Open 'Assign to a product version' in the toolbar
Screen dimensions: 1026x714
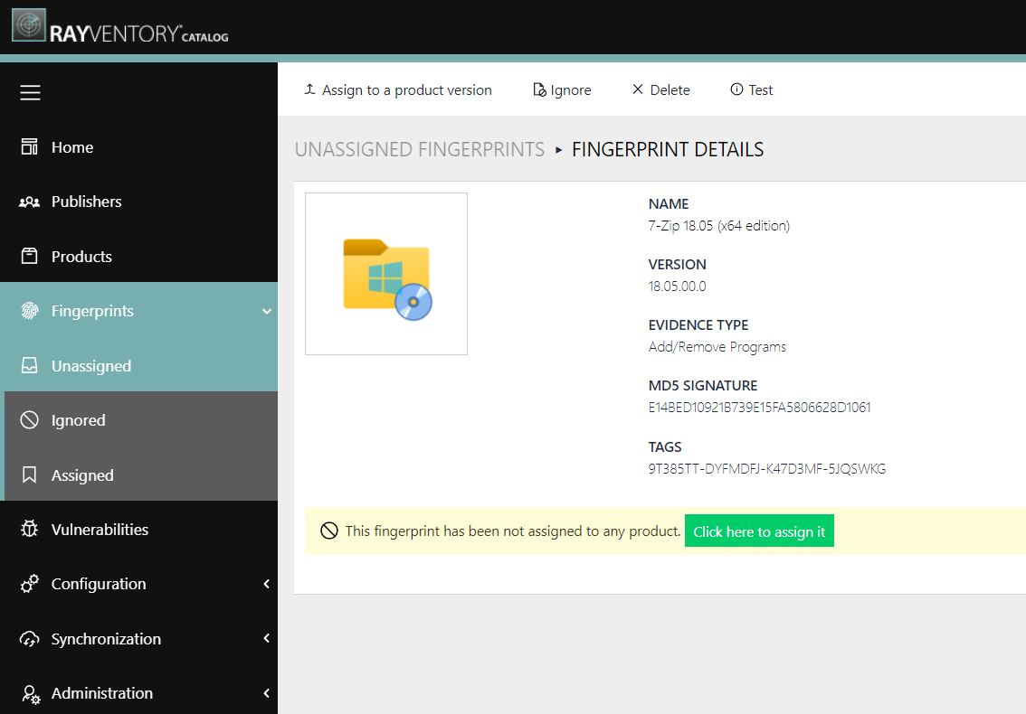(x=397, y=89)
